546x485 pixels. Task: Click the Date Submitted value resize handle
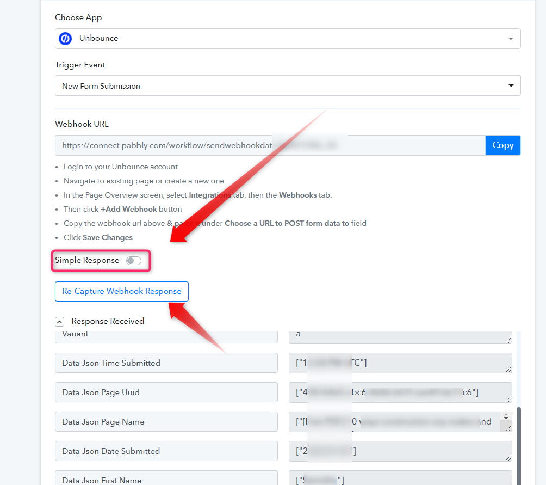pos(508,457)
